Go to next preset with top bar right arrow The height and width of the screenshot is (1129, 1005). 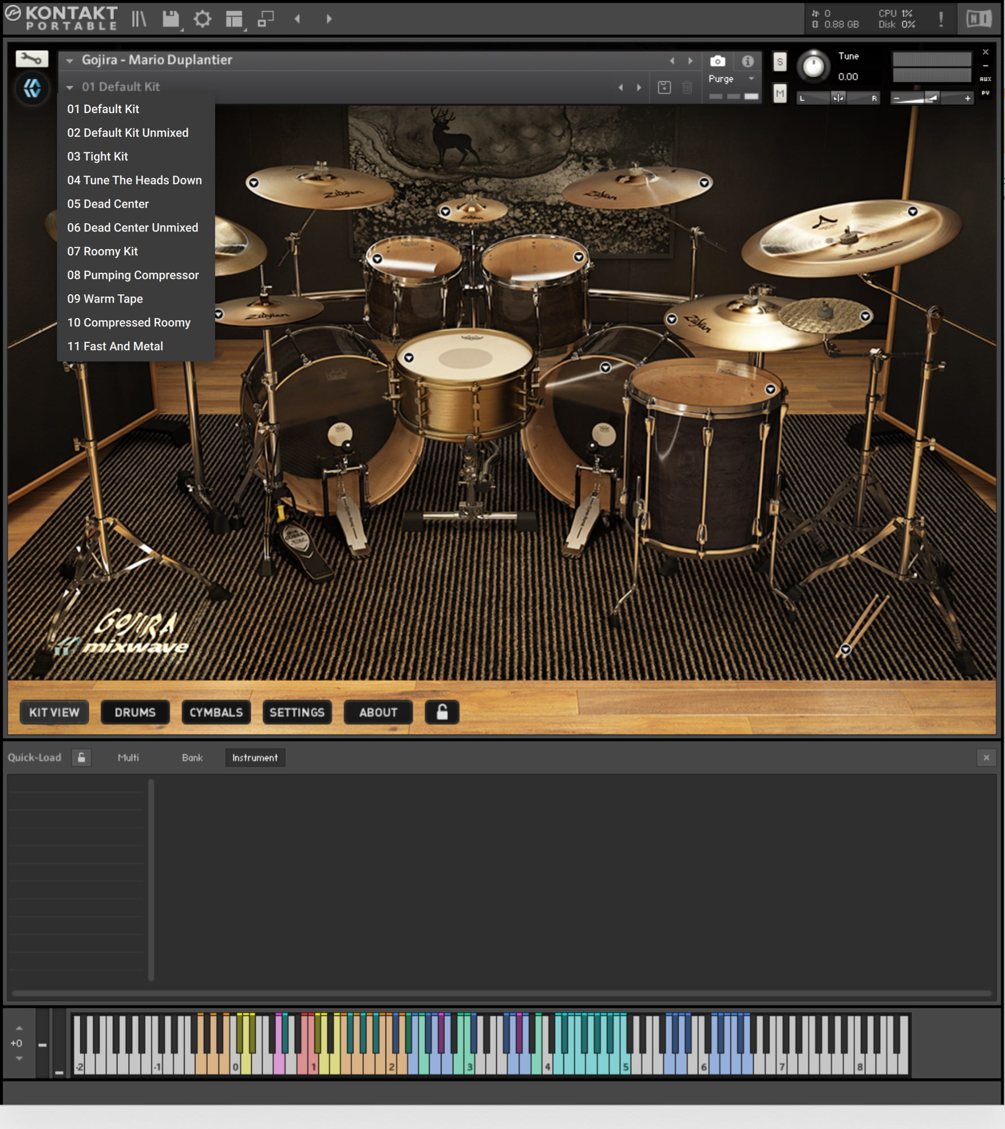click(x=329, y=19)
